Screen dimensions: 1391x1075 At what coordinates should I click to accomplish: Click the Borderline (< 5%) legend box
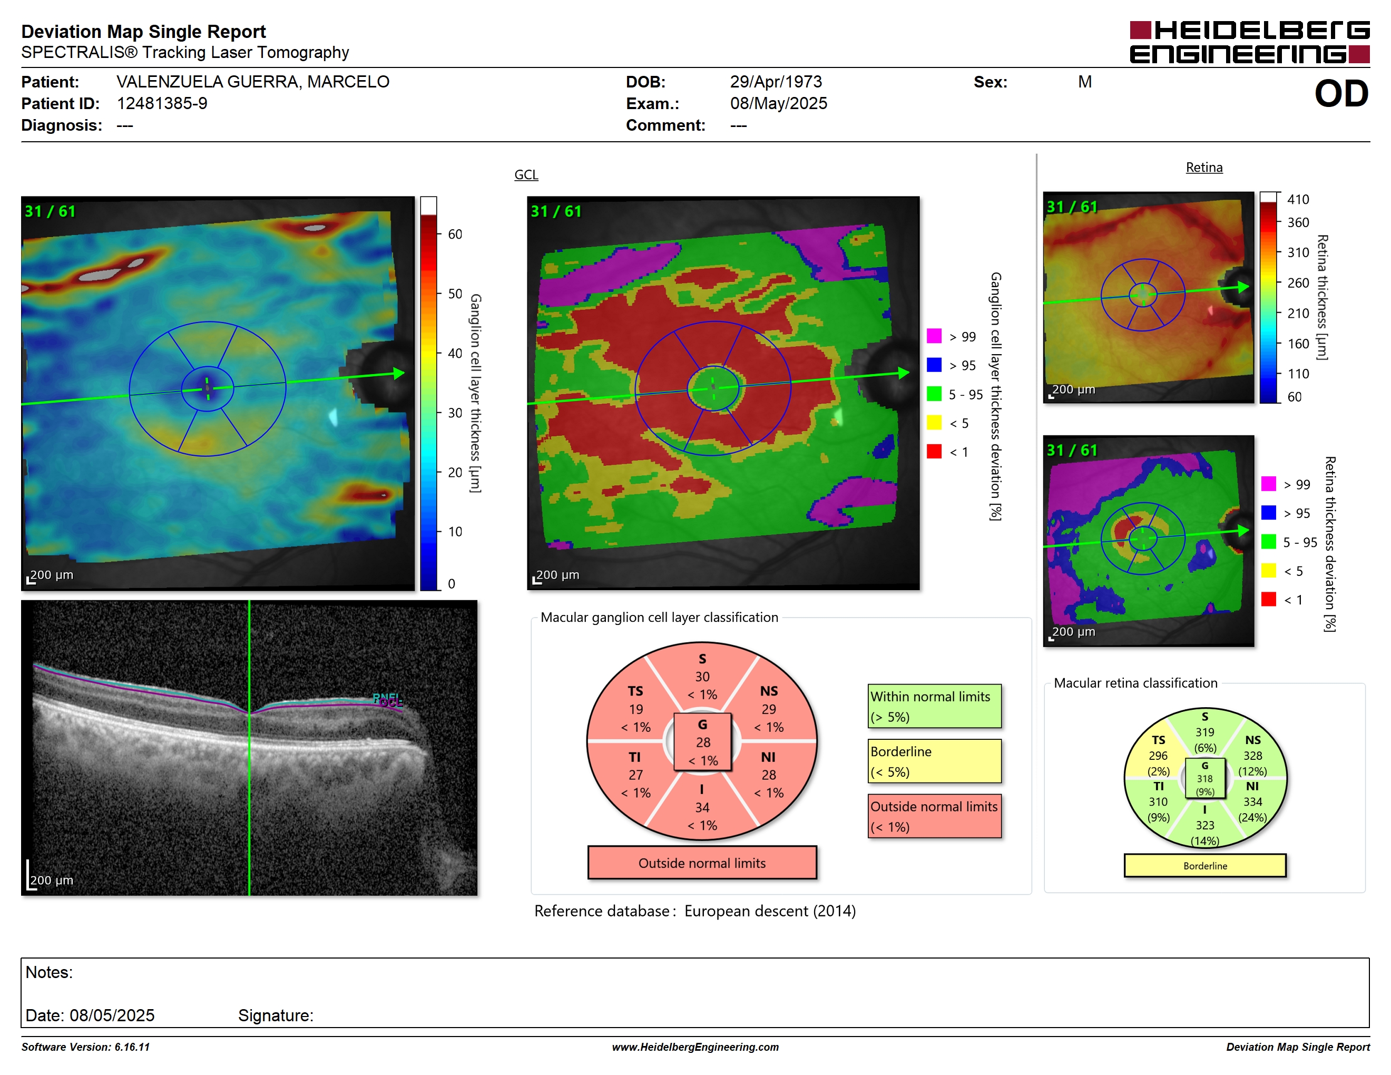934,761
